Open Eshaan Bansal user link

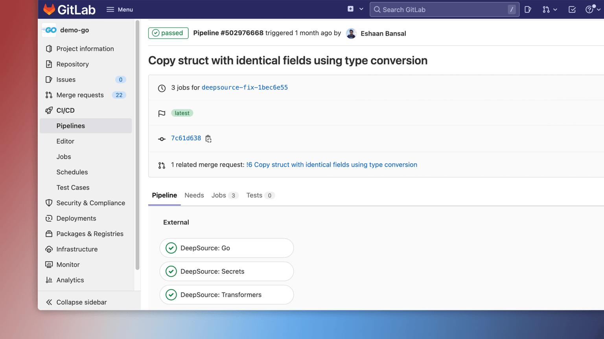(x=383, y=33)
